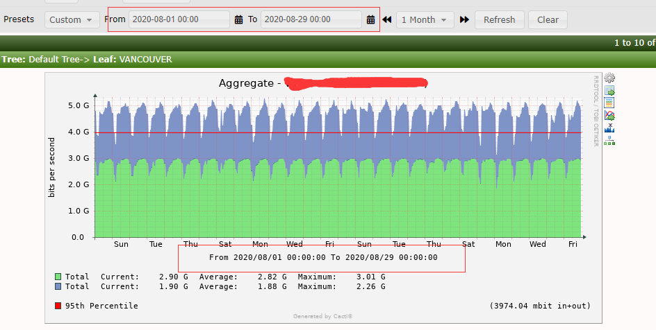This screenshot has height=330, width=656.
Task: Shift time span forward with double-right arrows
Action: coord(464,19)
